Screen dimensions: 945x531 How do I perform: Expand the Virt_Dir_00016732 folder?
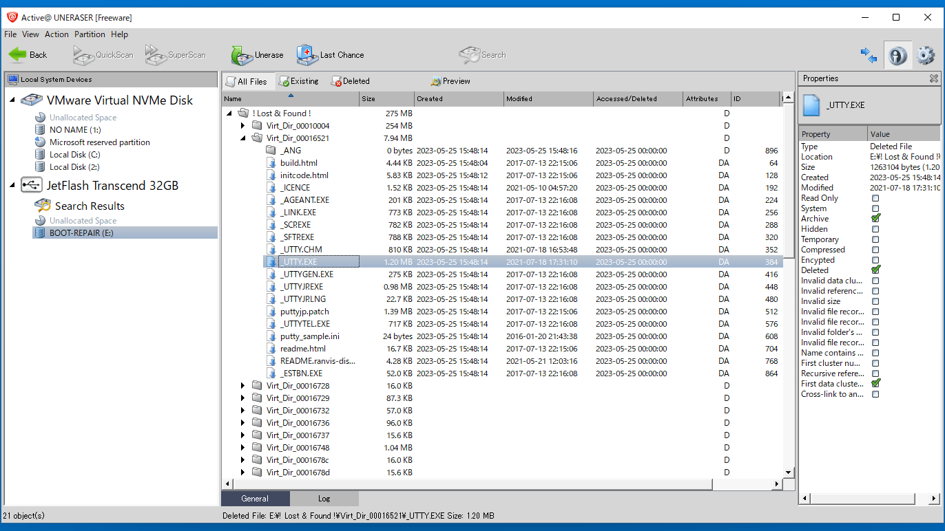tap(242, 411)
